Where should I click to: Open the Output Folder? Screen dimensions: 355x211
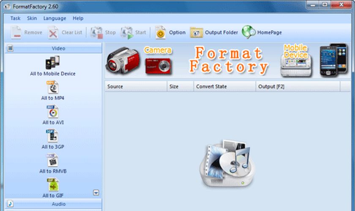pyautogui.click(x=197, y=32)
